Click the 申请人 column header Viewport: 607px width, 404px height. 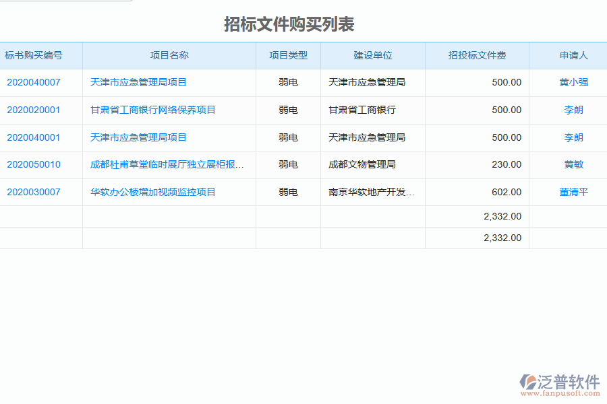pos(573,55)
